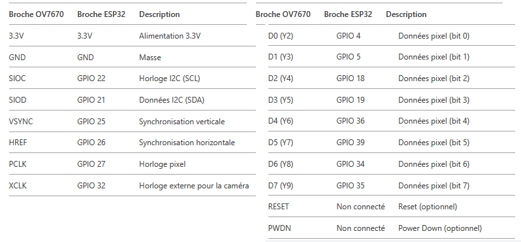Click the VSYNC row label
The image size is (521, 242).
(x=21, y=122)
